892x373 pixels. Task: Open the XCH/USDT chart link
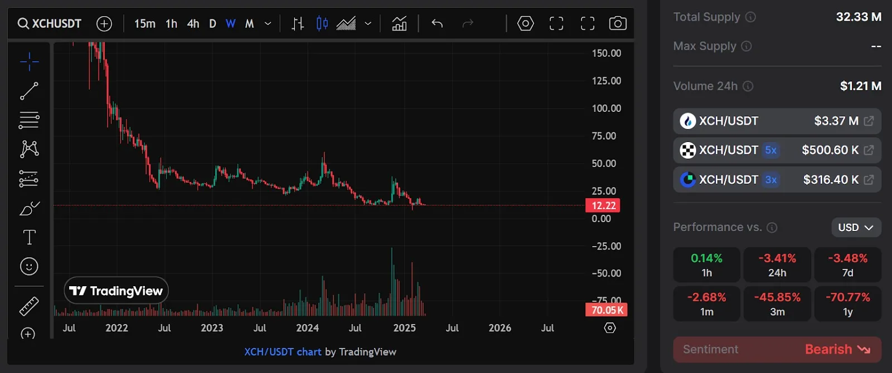tap(282, 352)
